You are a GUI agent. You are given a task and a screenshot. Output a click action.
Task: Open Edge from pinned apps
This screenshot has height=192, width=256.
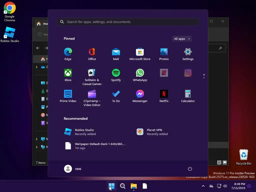click(68, 54)
